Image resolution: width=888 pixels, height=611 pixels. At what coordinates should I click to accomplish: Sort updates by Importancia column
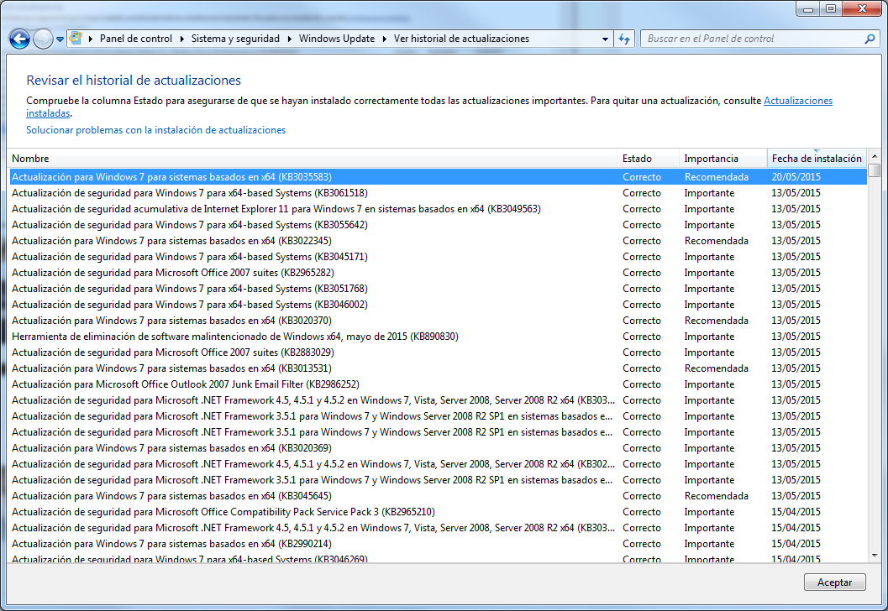point(711,158)
